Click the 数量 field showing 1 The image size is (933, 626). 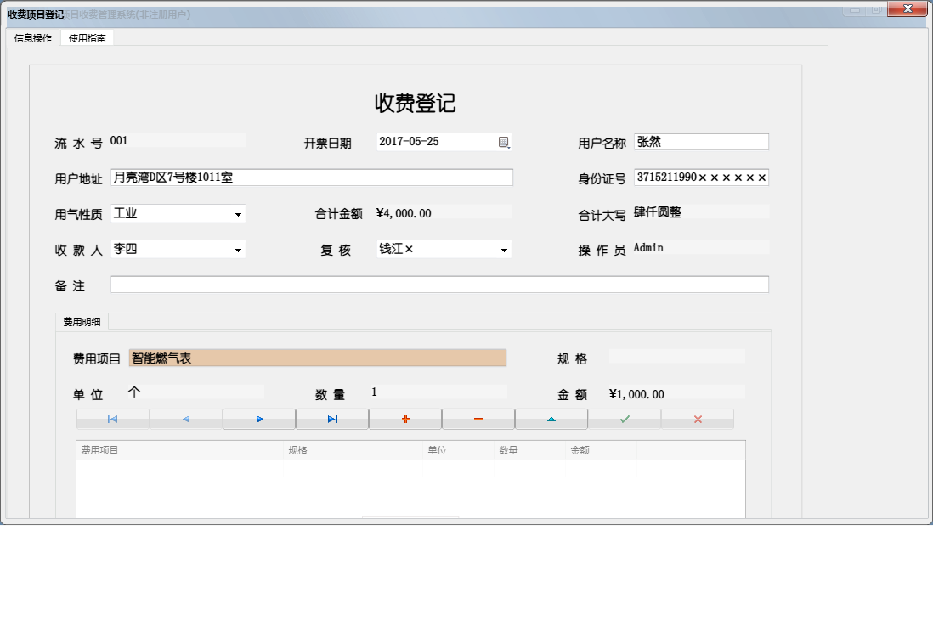click(438, 392)
